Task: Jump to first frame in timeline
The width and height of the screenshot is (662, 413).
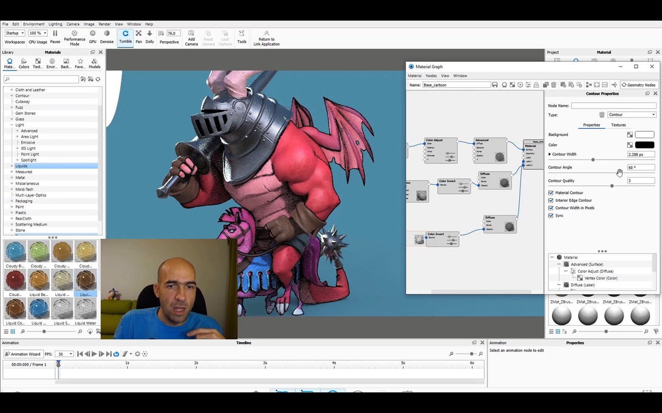Action: (x=80, y=354)
